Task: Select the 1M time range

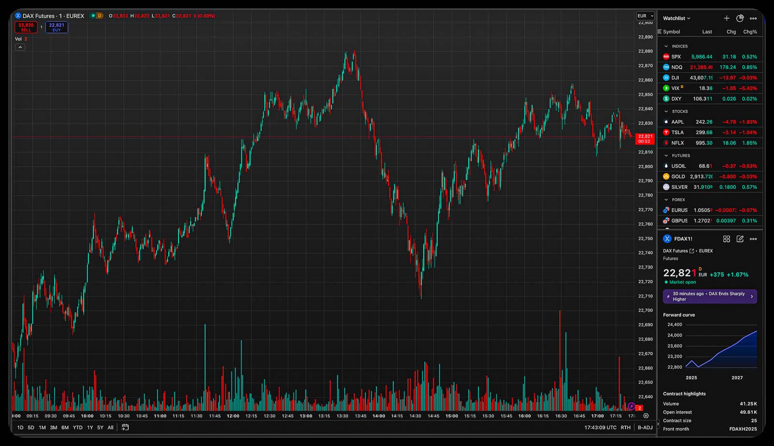Action: point(42,428)
